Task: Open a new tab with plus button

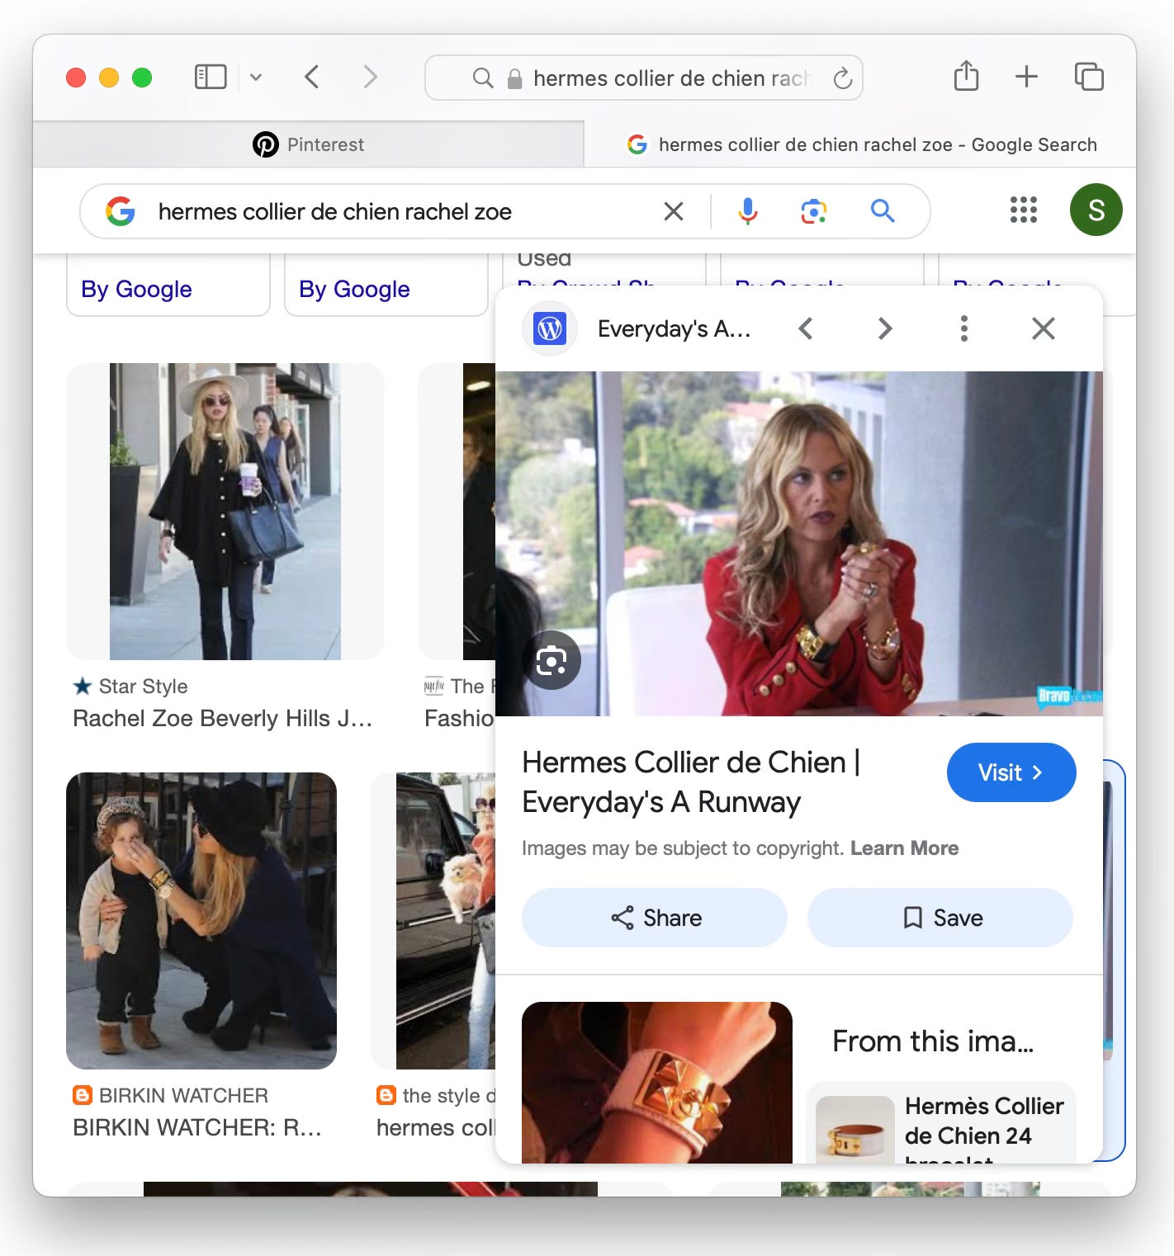Action: point(1026,77)
